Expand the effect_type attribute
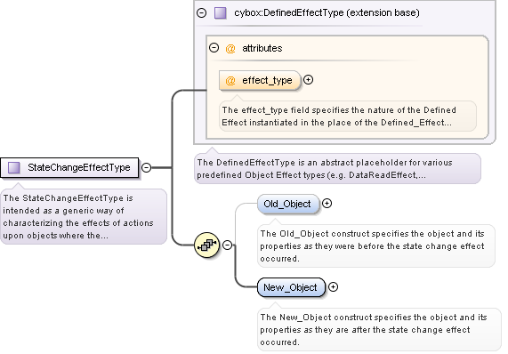Screen dimensions: 508x354 [x=308, y=80]
